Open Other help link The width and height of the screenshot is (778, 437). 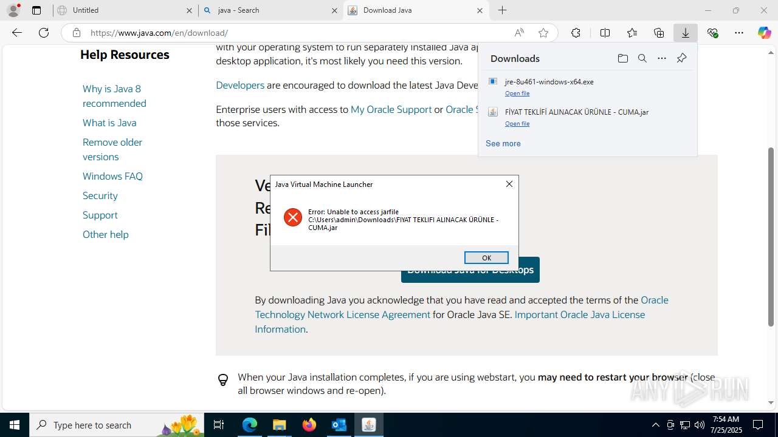[106, 234]
